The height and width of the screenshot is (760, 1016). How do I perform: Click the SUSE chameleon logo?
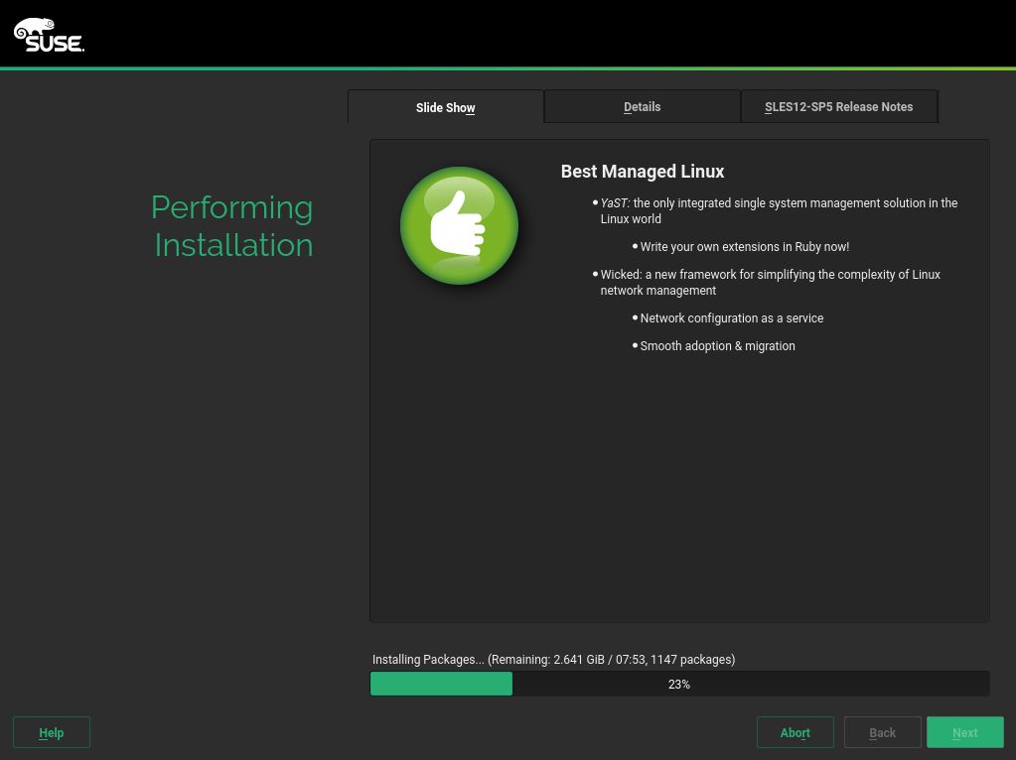coord(48,35)
